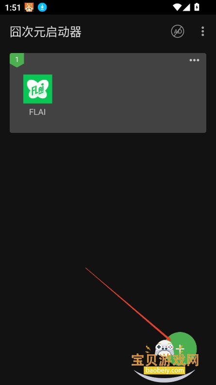Tap the green number 1 badge
216x385 pixels.
[x=17, y=60]
